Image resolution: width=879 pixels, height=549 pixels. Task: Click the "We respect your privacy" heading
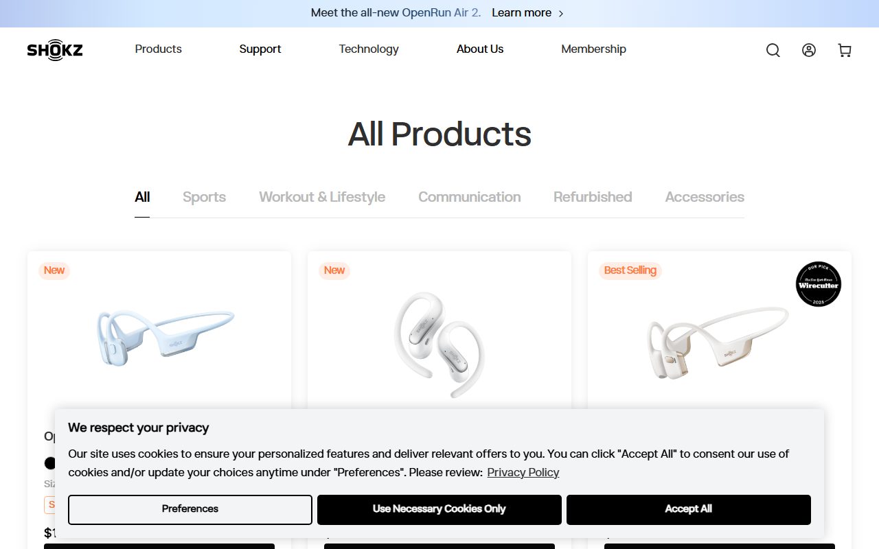[139, 428]
